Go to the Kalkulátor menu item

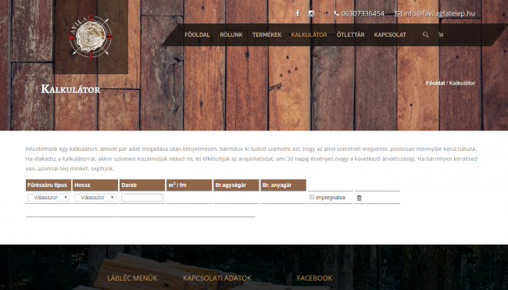pyautogui.click(x=309, y=34)
